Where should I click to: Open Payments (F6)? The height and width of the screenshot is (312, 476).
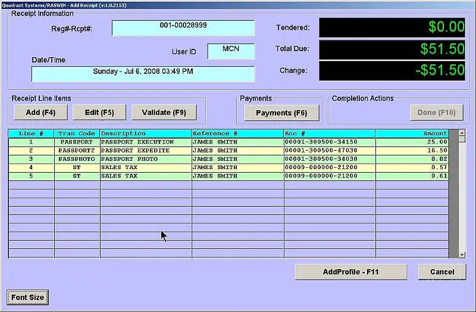(281, 113)
